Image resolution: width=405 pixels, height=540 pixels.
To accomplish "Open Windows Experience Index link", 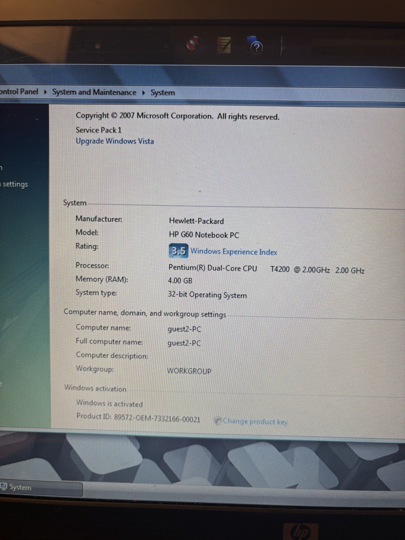I will 234,252.
